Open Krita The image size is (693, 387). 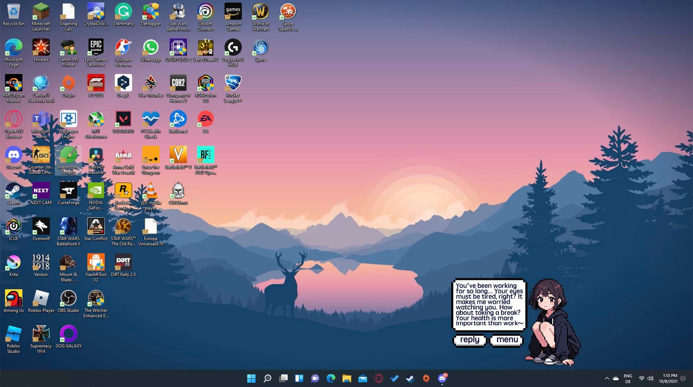13,262
